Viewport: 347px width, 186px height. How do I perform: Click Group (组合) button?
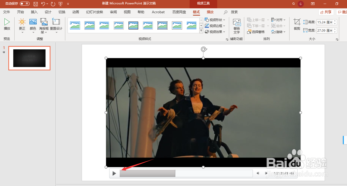pos(278,26)
